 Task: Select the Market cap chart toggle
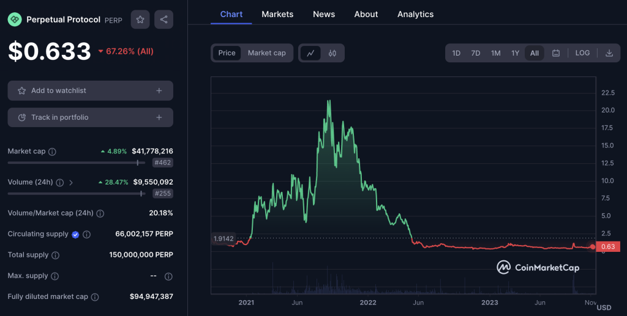(x=267, y=53)
